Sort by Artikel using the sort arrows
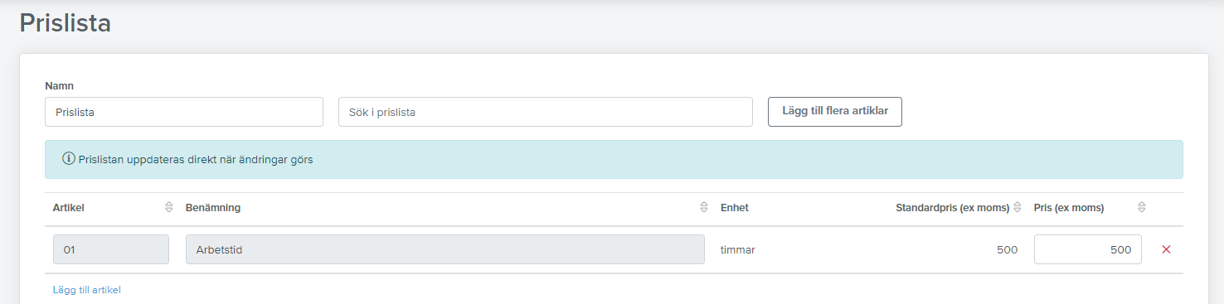 (168, 208)
